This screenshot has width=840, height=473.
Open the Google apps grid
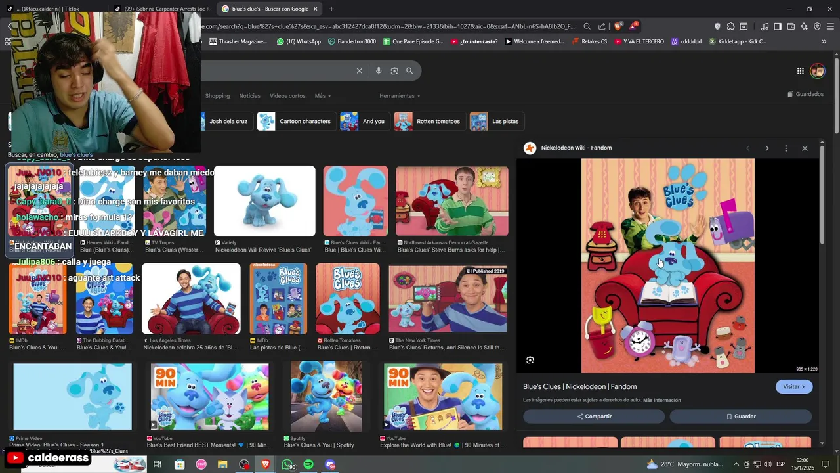coord(801,71)
